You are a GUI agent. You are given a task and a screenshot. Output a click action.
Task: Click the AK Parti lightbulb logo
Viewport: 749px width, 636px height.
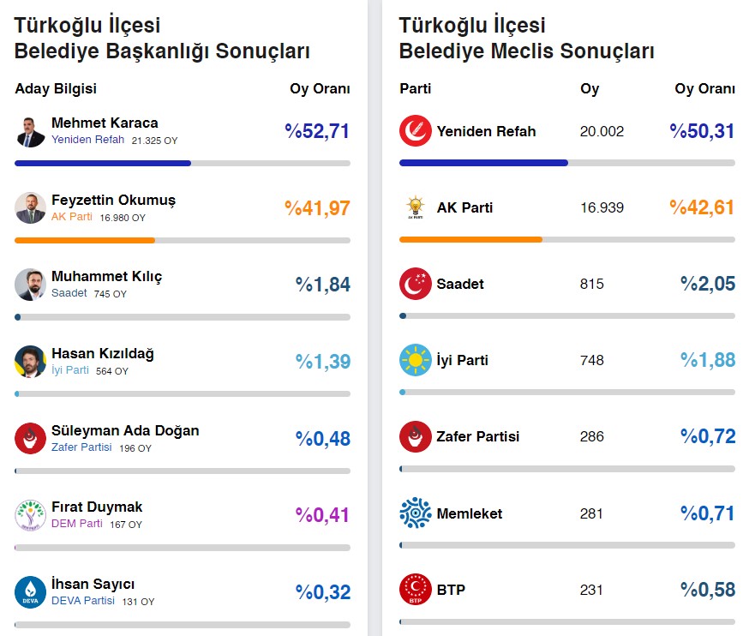pyautogui.click(x=416, y=207)
